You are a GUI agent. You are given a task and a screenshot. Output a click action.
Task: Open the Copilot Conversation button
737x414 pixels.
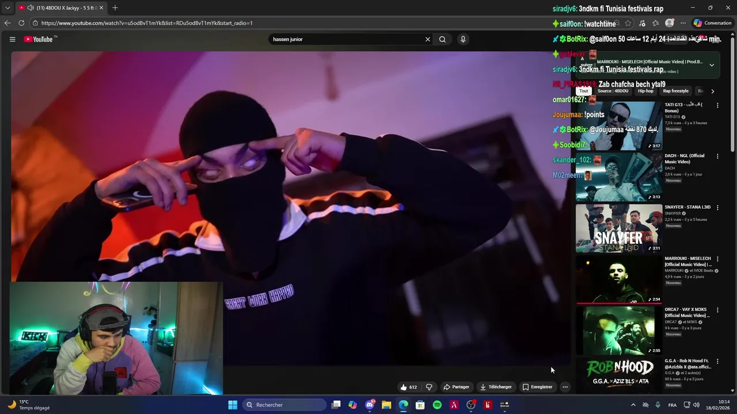pos(712,23)
